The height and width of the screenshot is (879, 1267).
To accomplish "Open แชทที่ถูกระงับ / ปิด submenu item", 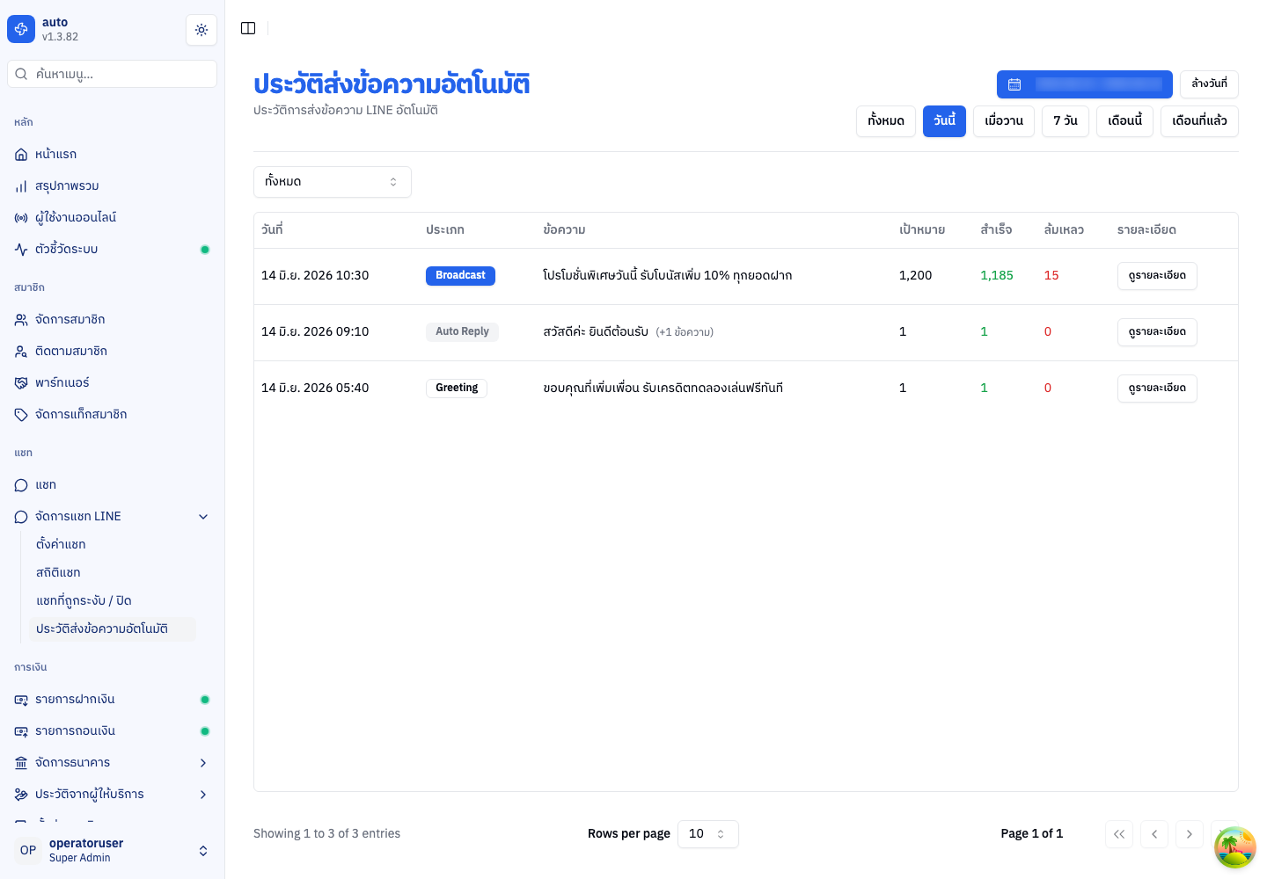I will [113, 600].
